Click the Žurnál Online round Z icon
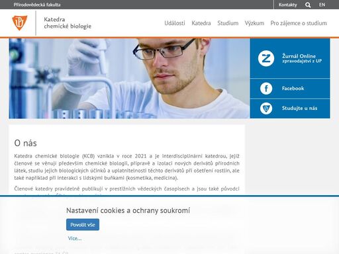 [266, 58]
